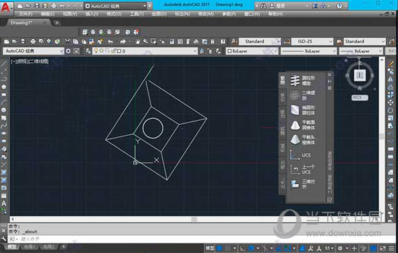Switch to the 布局1 layout tab
The width and height of the screenshot is (398, 253).
(x=29, y=247)
